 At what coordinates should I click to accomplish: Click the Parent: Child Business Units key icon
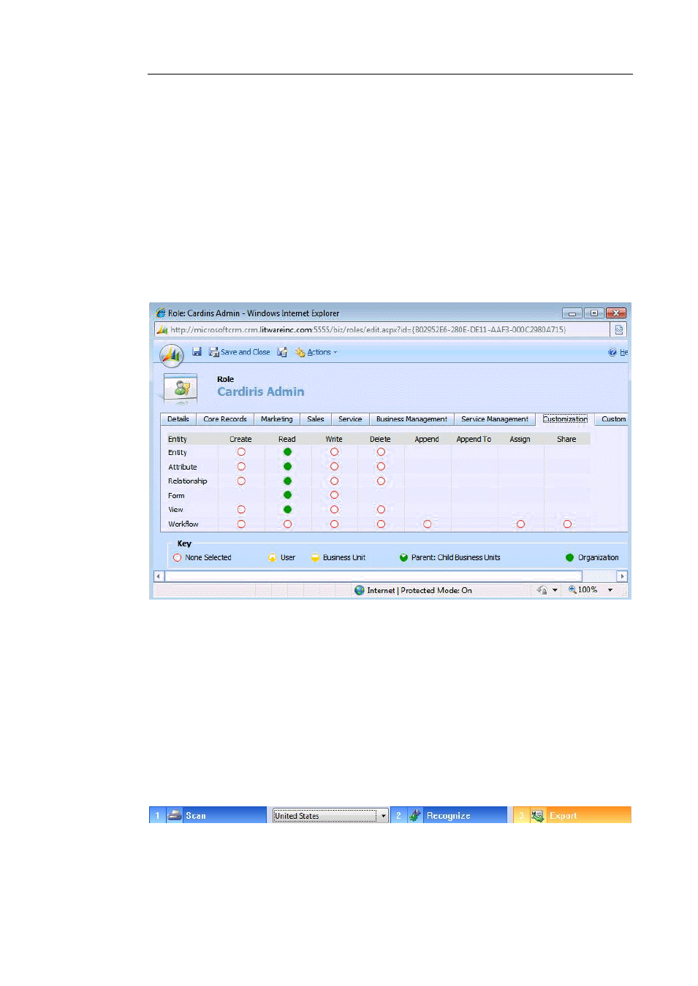tap(403, 557)
